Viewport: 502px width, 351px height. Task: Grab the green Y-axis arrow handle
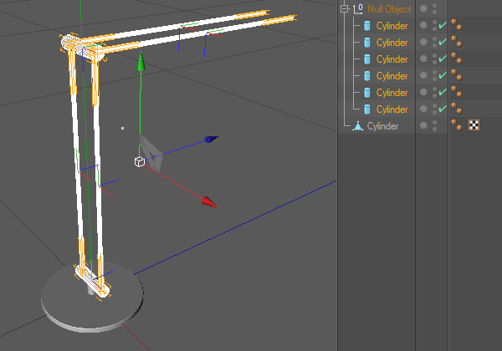tap(141, 62)
